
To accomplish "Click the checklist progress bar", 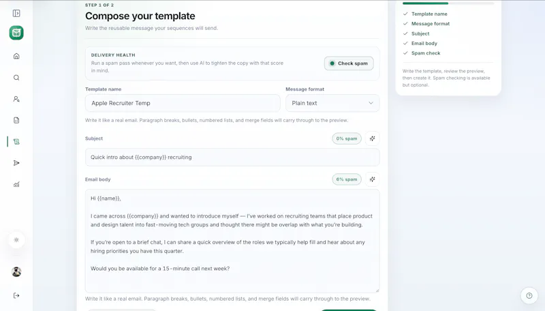I will click(448, 3).
